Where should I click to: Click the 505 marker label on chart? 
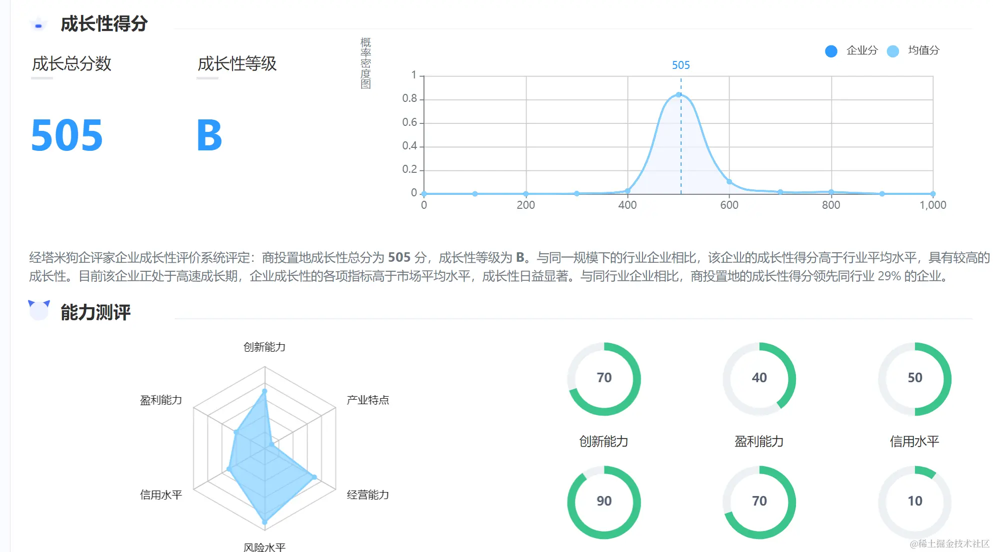(x=680, y=65)
